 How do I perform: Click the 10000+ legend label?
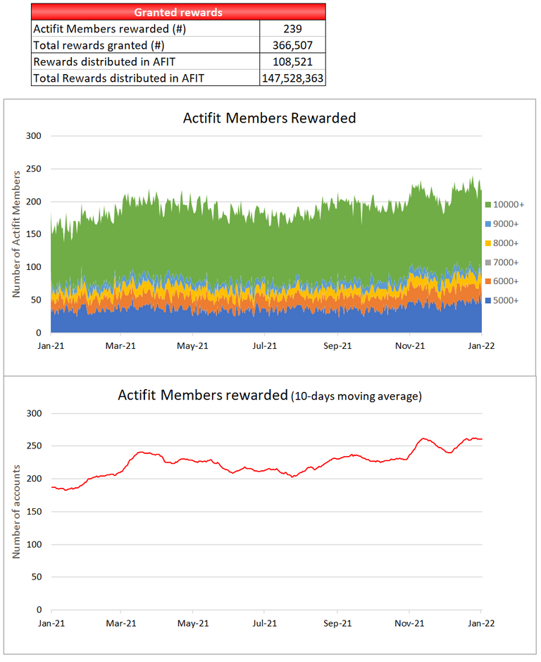pos(509,204)
